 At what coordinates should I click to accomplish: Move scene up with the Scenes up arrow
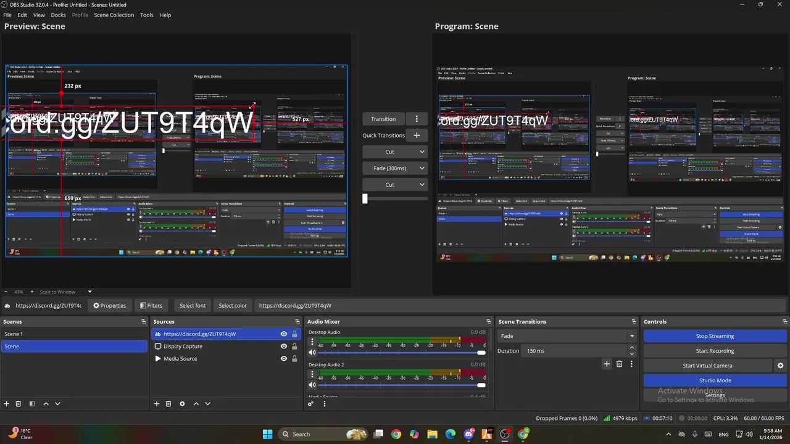46,404
